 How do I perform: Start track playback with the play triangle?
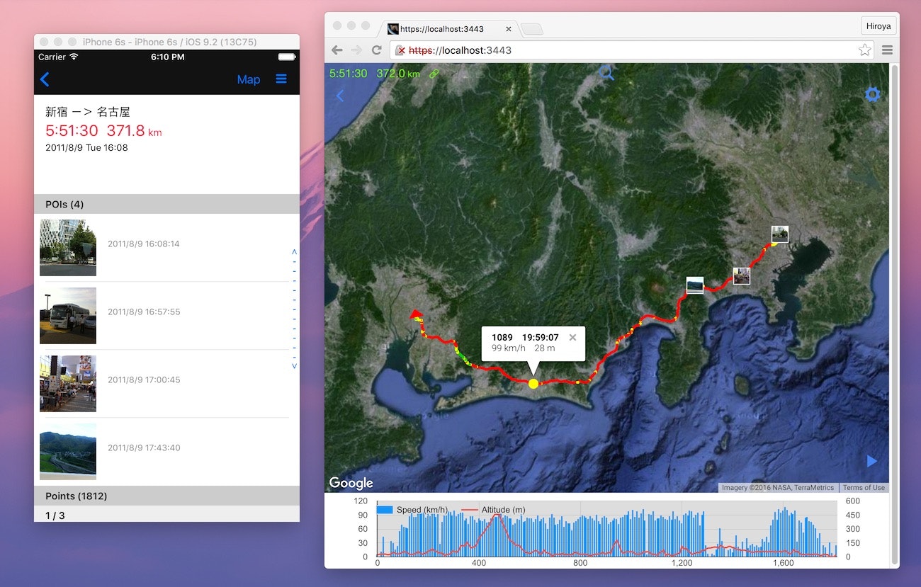[x=871, y=461]
